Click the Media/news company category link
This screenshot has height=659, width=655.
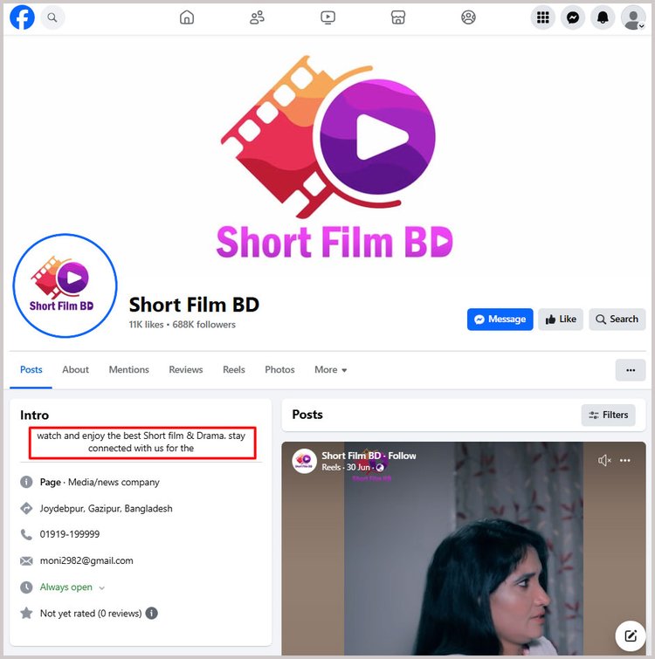tap(114, 483)
